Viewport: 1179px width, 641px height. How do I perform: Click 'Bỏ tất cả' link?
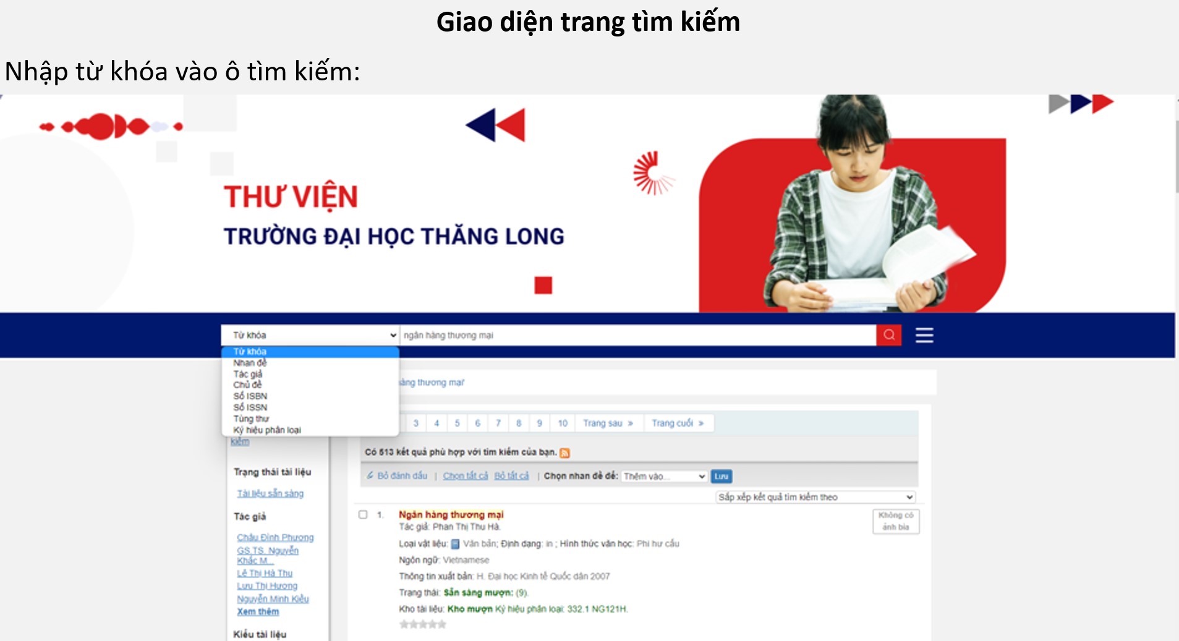tap(512, 476)
